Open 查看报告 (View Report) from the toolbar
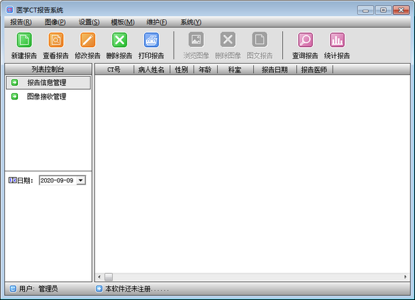The height and width of the screenshot is (300, 415). click(55, 40)
